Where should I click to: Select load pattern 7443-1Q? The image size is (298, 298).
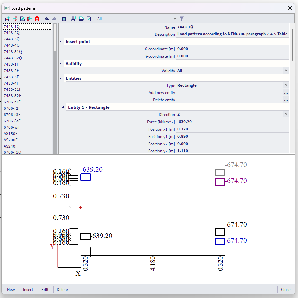[28, 27]
